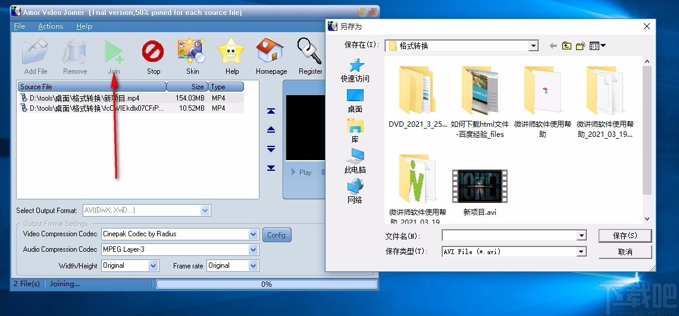Click the joining progress bar at 0%
The image size is (679, 316).
pyautogui.click(x=267, y=284)
